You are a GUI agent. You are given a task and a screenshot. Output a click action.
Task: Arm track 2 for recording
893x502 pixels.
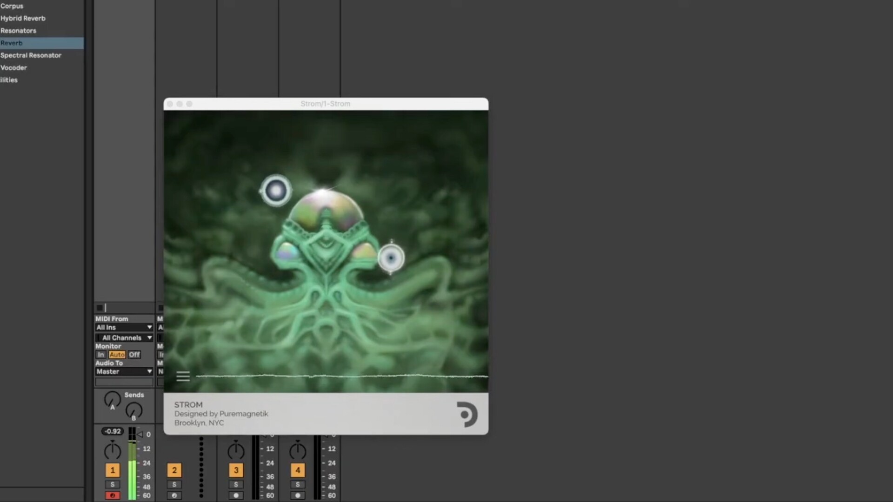[x=174, y=495]
